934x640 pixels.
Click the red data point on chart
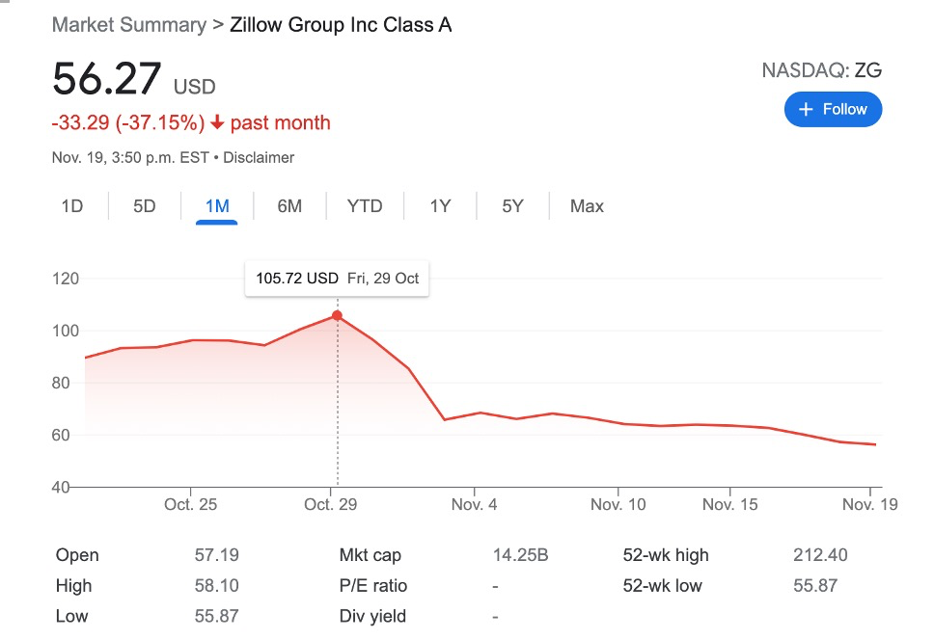337,315
